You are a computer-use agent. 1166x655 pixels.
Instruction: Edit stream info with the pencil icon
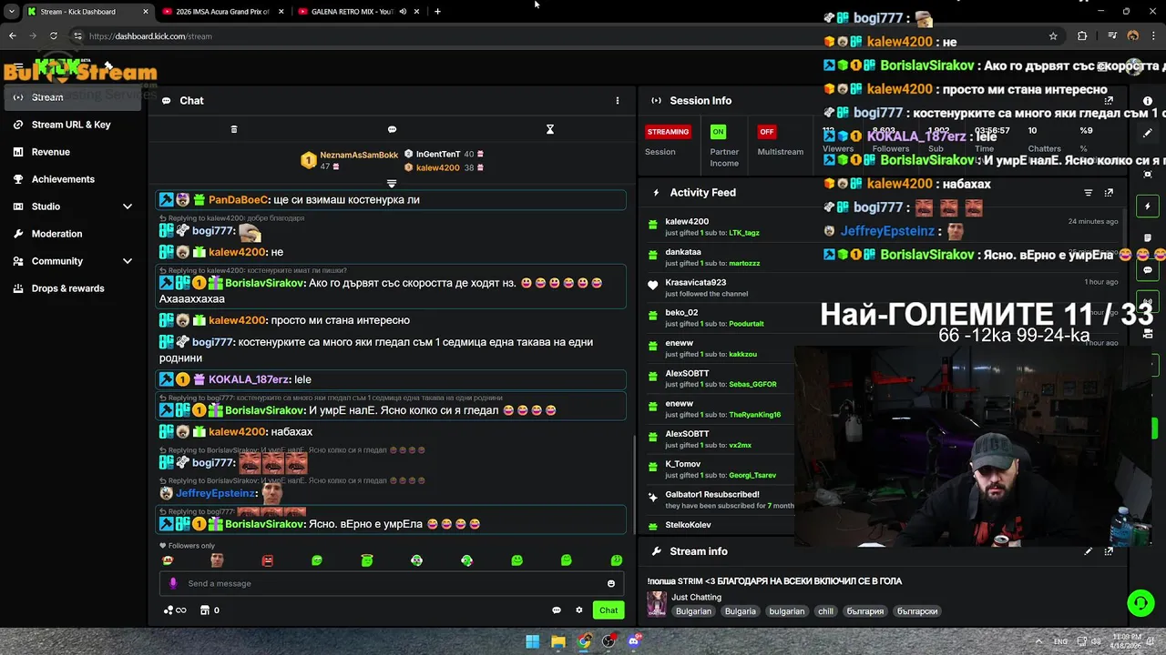(1088, 551)
